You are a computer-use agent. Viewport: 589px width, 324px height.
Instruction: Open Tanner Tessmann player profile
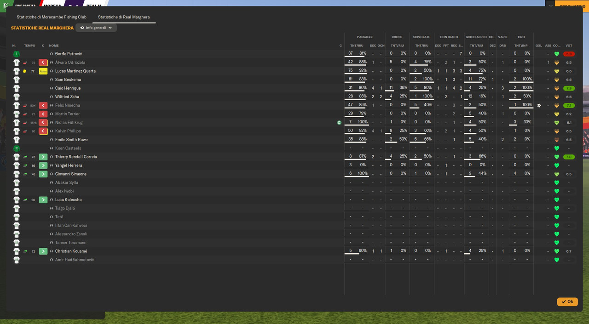point(71,243)
